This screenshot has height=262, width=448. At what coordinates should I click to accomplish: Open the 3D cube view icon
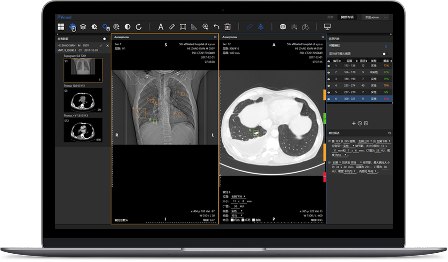pyautogui.click(x=283, y=27)
